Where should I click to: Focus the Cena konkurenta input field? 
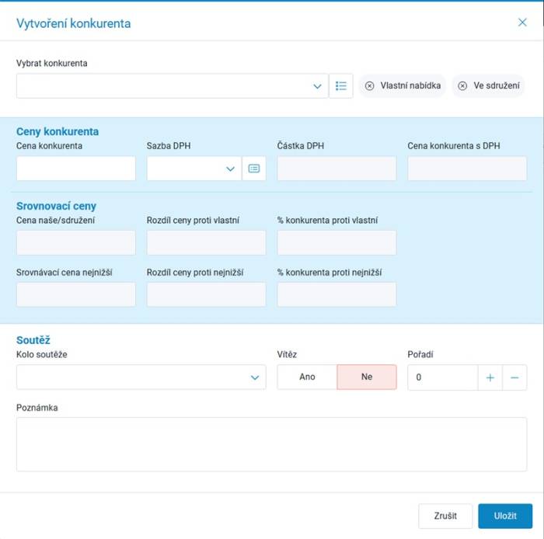(76, 169)
